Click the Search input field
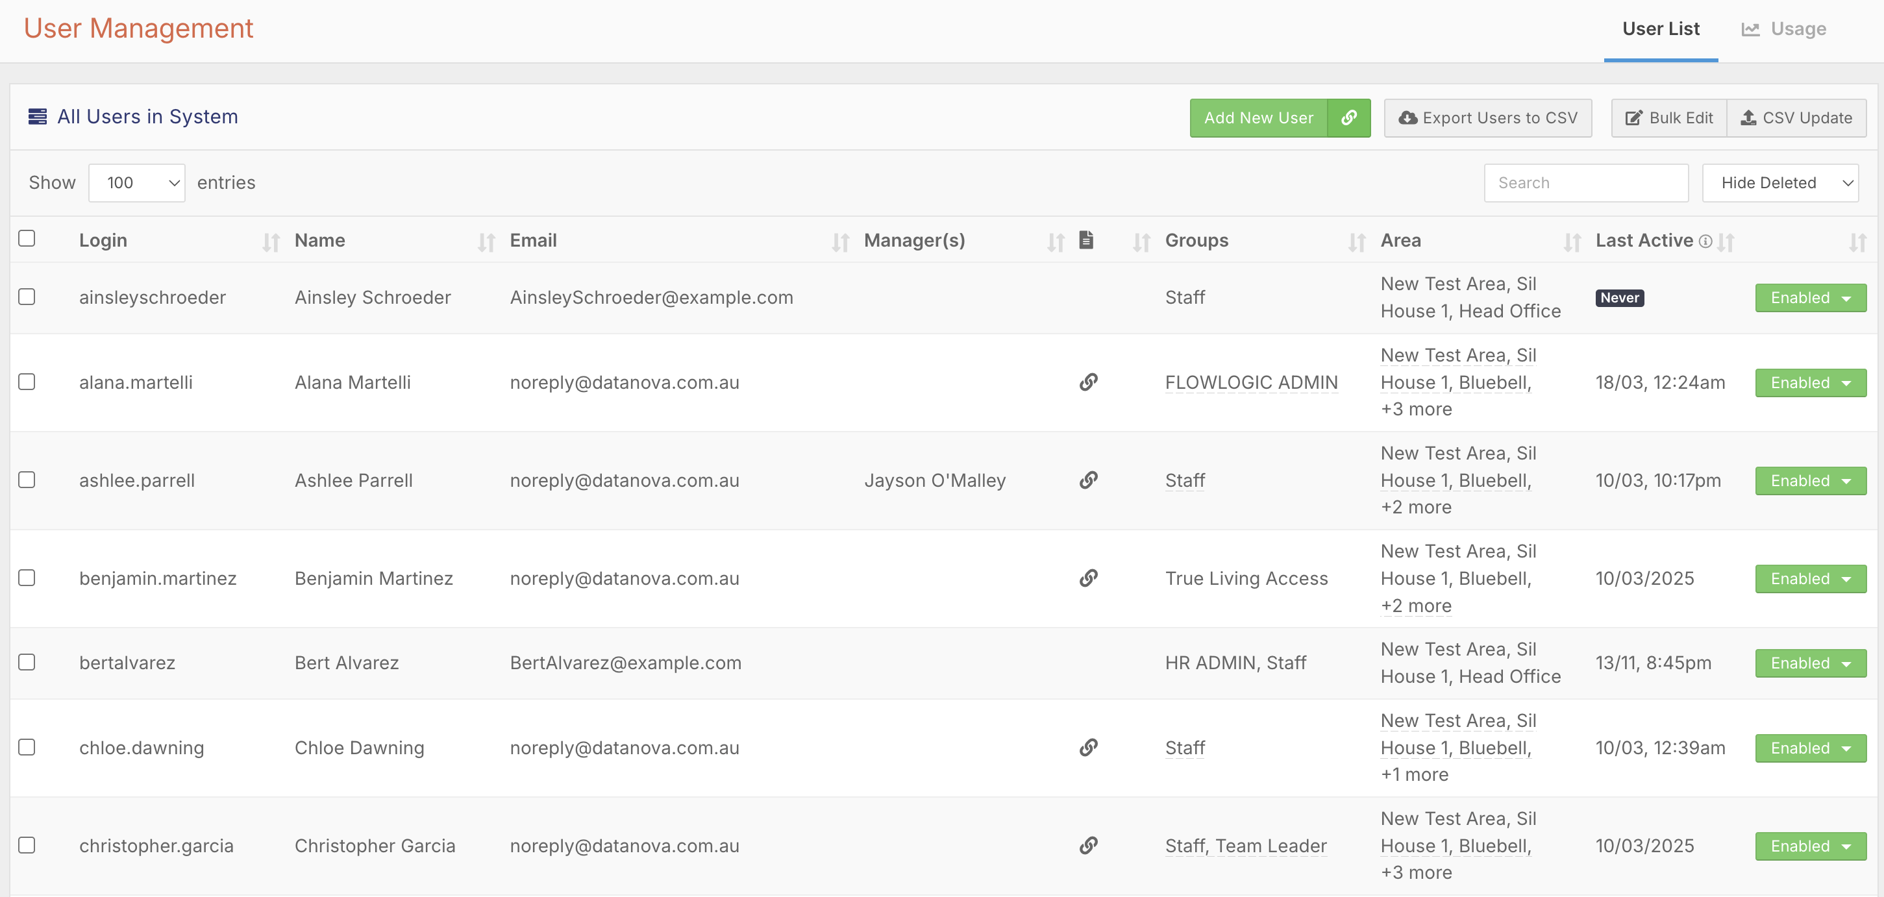 pos(1585,183)
